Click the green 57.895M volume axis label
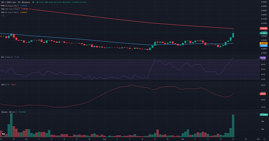The height and width of the screenshot is (141, 269). (x=264, y=115)
